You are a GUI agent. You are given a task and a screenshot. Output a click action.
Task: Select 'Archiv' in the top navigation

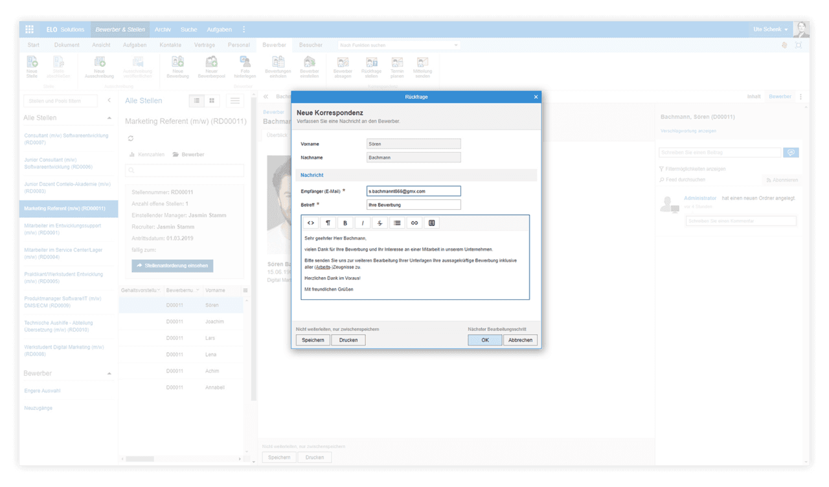pyautogui.click(x=163, y=29)
